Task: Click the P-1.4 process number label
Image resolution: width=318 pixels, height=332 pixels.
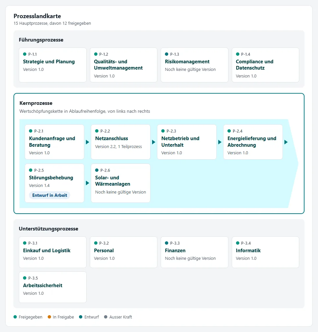Action: click(x=246, y=54)
